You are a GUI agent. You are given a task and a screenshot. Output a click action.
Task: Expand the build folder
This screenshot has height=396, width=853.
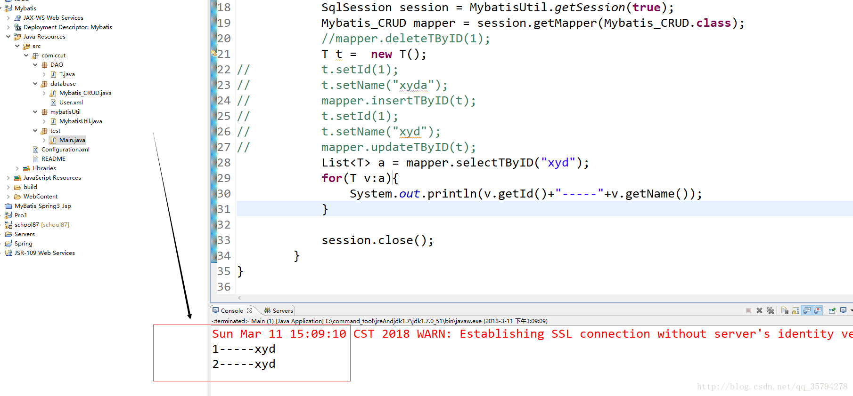click(8, 187)
